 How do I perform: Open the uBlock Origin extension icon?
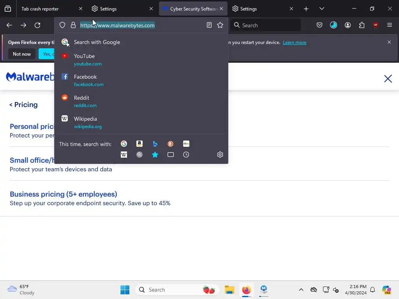(x=376, y=25)
